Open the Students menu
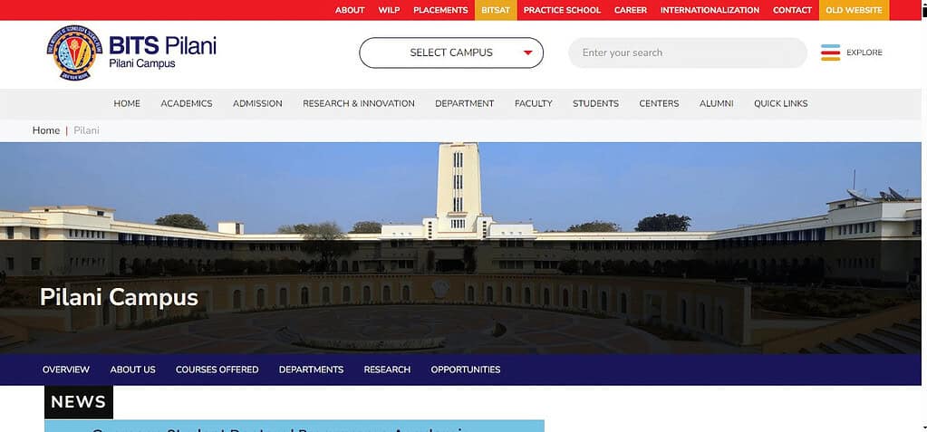Viewport: 927px width, 432px height. [595, 103]
